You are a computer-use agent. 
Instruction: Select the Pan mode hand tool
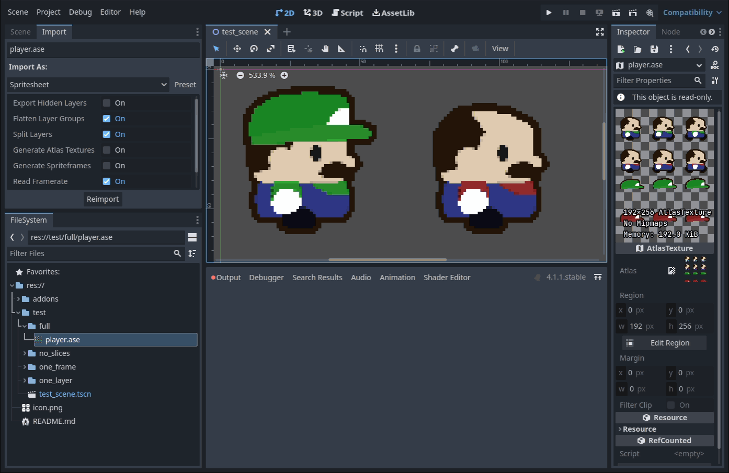point(325,49)
